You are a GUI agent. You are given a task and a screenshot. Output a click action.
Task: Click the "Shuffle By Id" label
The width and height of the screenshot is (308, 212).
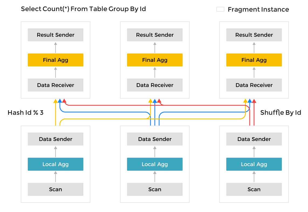(x=280, y=113)
